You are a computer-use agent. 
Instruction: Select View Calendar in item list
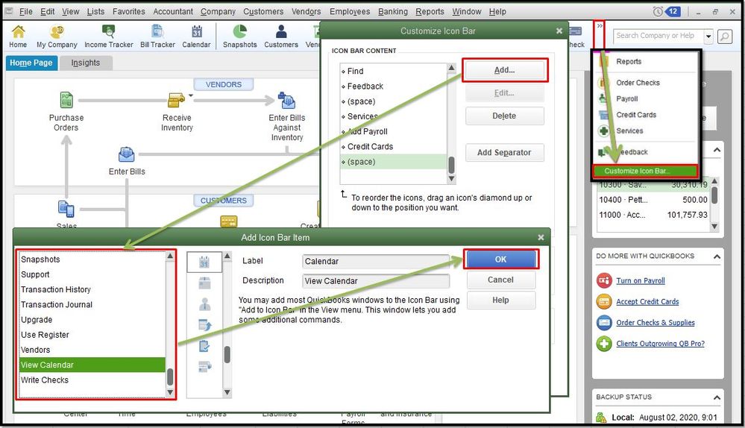92,365
